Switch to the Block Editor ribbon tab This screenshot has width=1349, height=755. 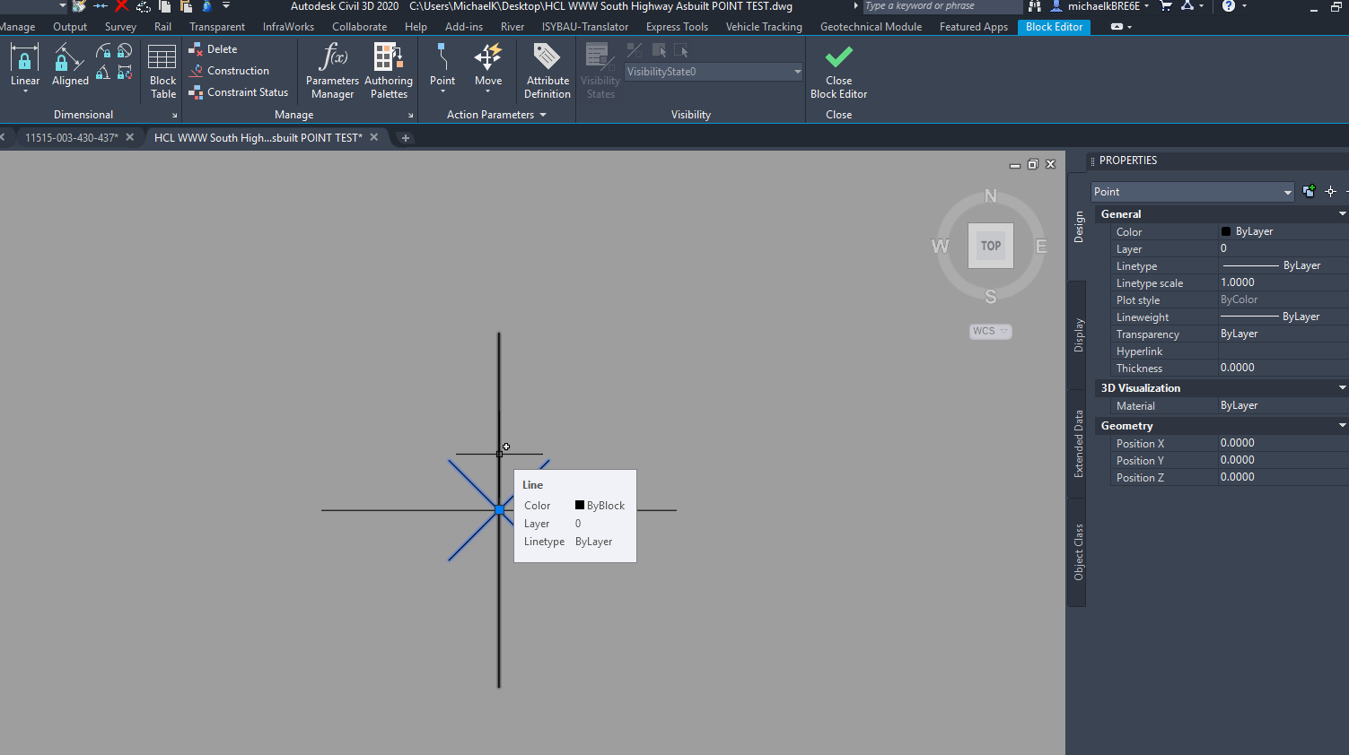[1054, 27]
